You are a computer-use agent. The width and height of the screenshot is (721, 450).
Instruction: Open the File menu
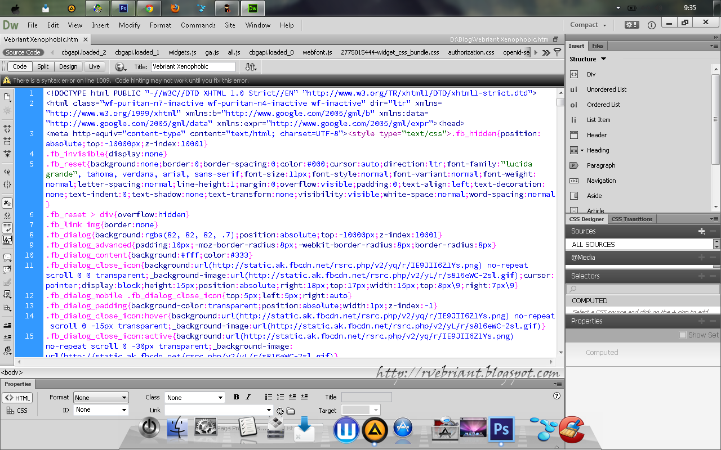[33, 25]
